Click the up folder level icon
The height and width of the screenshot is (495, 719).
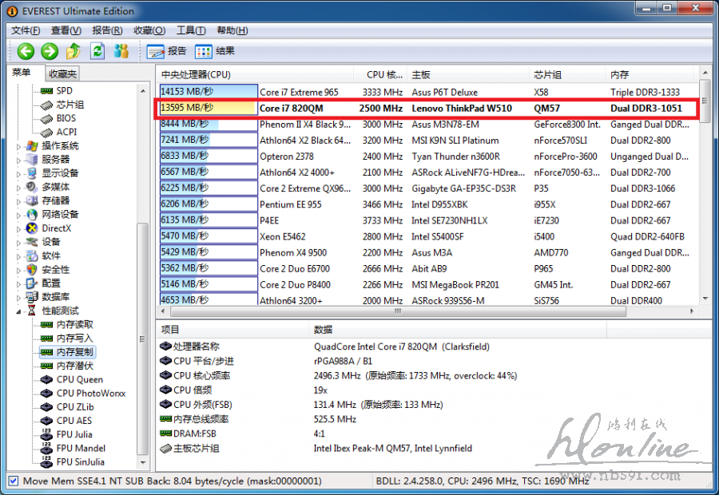coord(73,51)
